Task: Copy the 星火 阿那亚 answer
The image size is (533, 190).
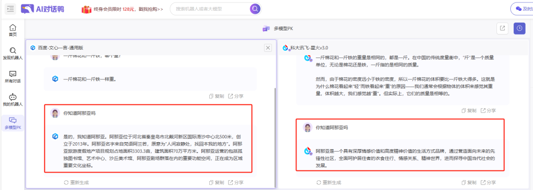Action: tap(469, 183)
